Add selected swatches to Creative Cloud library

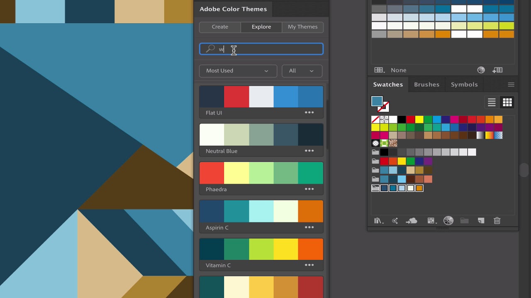pos(411,221)
